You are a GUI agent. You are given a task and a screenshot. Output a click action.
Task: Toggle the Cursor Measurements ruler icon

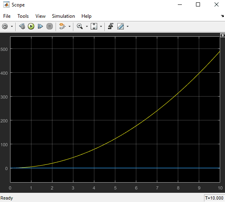(121, 26)
